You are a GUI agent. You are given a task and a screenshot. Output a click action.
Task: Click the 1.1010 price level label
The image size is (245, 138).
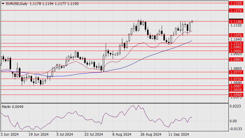(236, 44)
